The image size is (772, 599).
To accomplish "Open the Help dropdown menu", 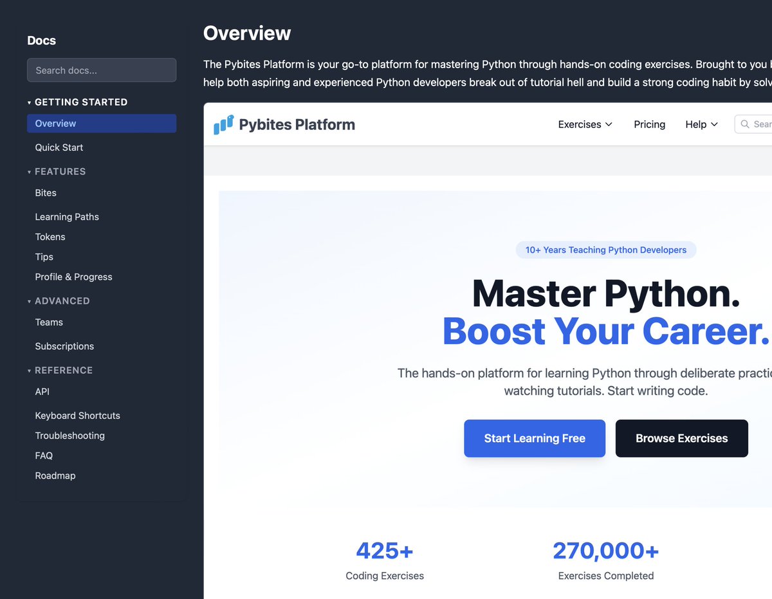I will click(701, 124).
